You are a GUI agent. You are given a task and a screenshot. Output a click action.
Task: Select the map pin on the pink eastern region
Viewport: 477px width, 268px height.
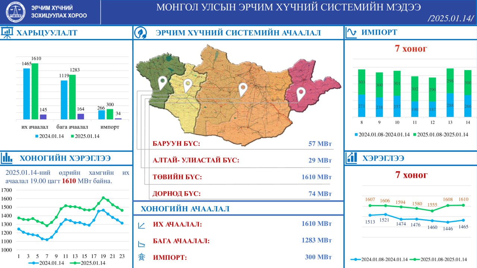[301, 94]
